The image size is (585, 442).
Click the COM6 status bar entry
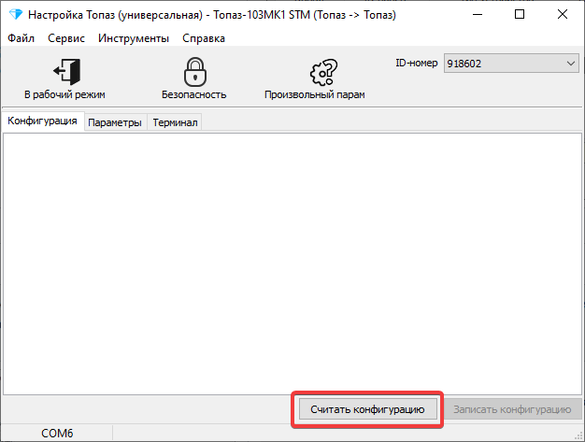pos(57,433)
